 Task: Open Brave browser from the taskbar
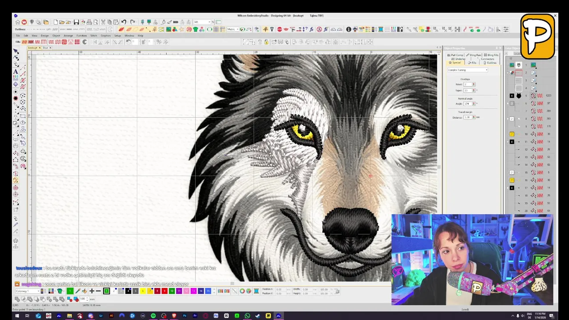[x=174, y=316]
